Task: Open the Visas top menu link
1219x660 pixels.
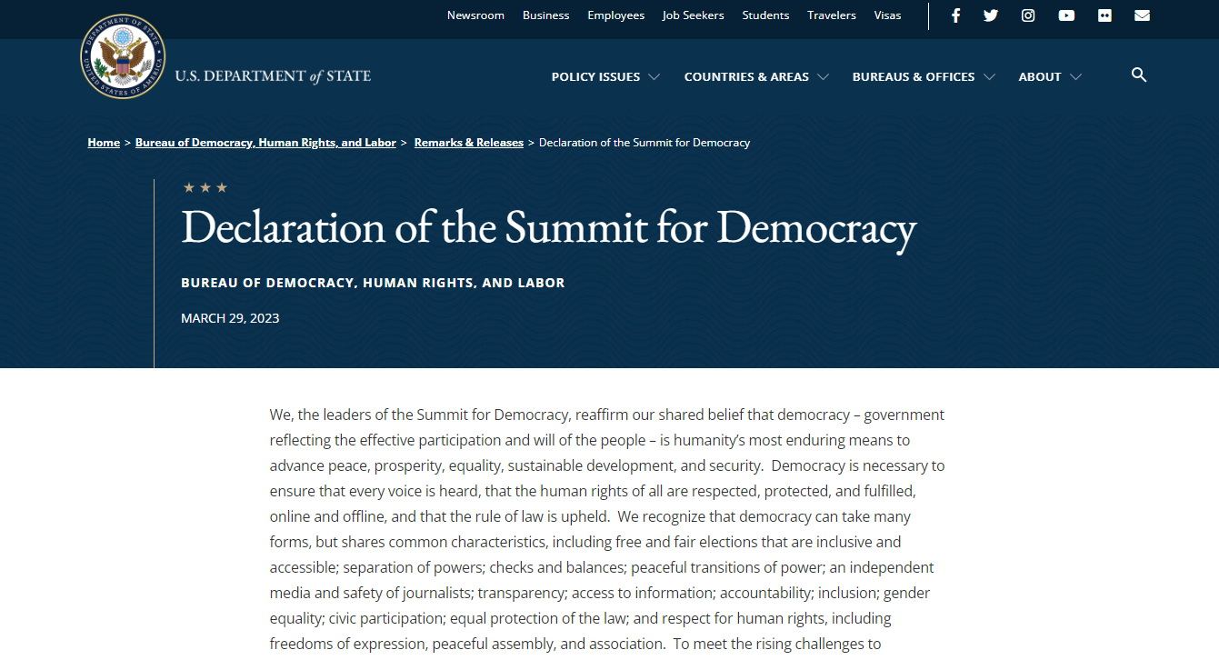Action: click(x=887, y=15)
